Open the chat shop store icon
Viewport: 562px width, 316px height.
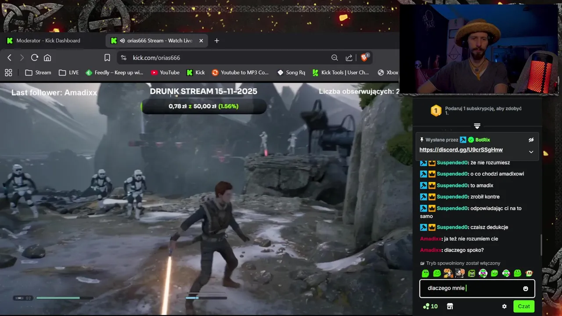point(450,306)
